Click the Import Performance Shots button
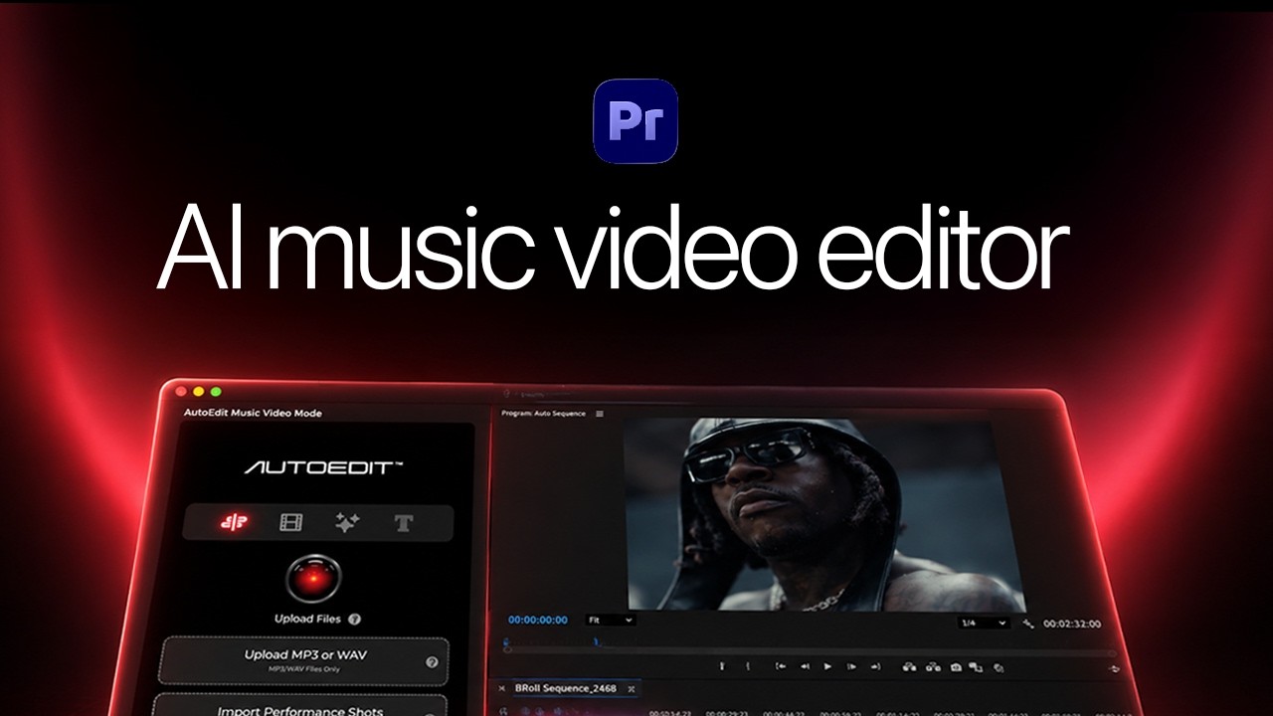The height and width of the screenshot is (716, 1273). (x=298, y=705)
